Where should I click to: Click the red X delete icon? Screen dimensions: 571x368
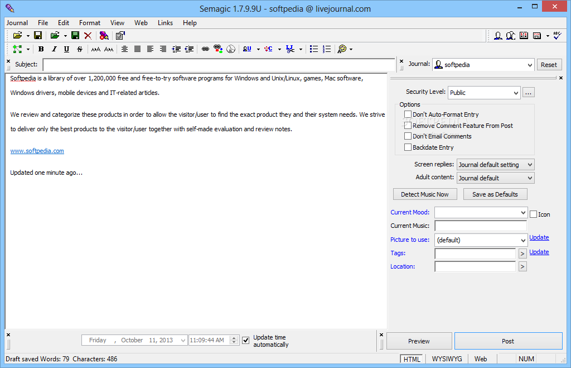(88, 35)
